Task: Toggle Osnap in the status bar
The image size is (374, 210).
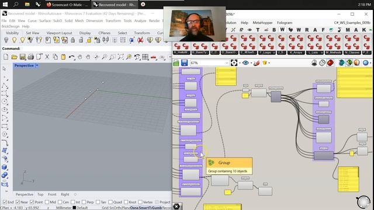Action: (134, 208)
